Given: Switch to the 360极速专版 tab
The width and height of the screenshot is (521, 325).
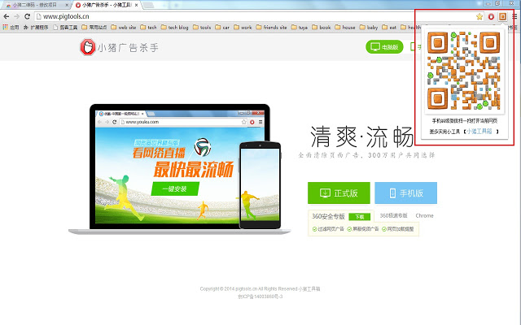Looking at the screenshot, I should pyautogui.click(x=393, y=215).
